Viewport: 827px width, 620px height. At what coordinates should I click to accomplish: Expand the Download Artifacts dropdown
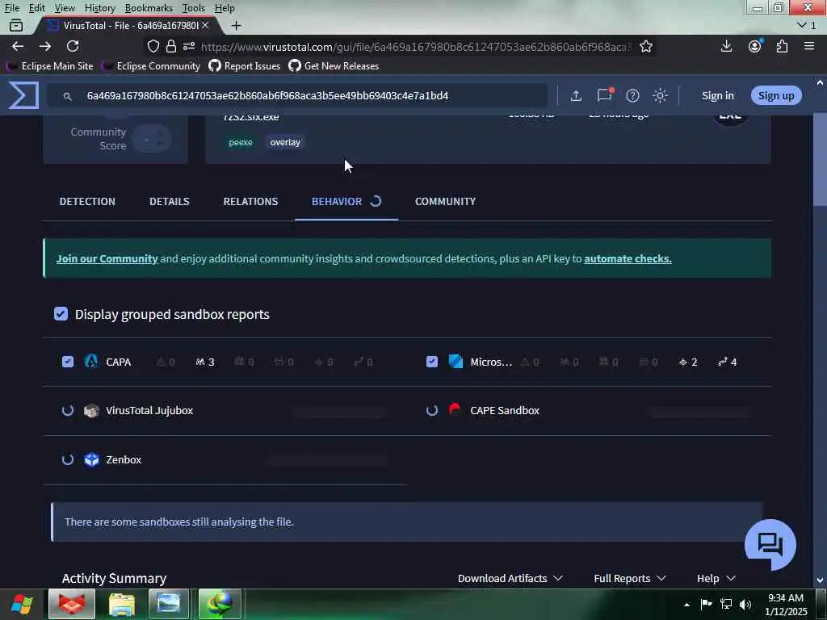[x=510, y=578]
